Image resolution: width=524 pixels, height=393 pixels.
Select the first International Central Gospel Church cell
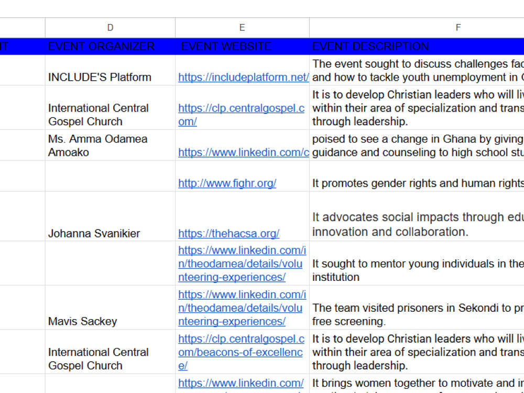coord(110,107)
